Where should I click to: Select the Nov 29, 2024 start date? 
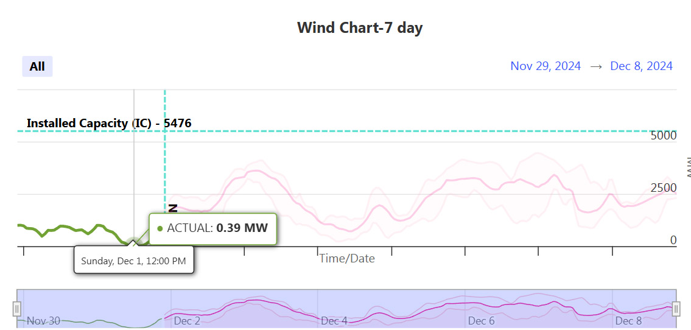click(545, 66)
